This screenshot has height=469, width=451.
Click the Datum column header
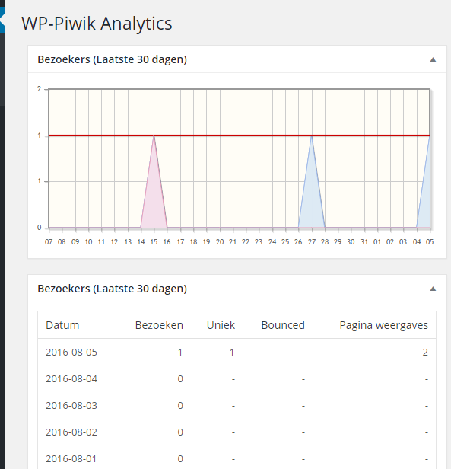(62, 325)
